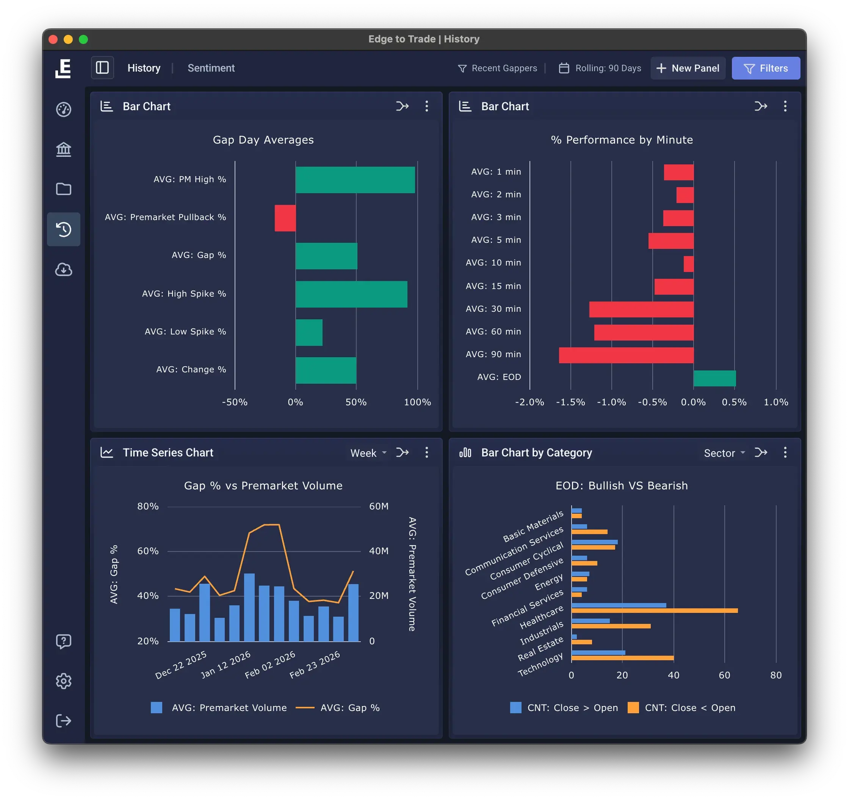Collapse the sidebar using the panel toggle button
This screenshot has height=800, width=849.
102,67
